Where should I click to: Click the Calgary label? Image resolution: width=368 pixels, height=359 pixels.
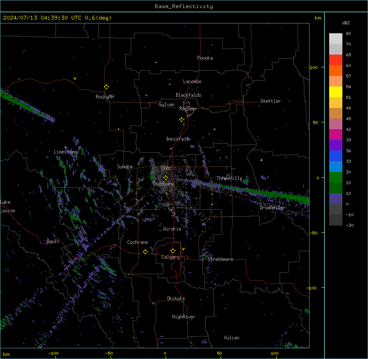pos(171,257)
